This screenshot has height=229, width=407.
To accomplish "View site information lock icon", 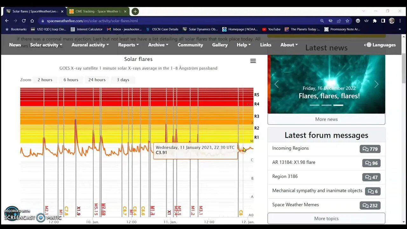I will tap(43, 21).
